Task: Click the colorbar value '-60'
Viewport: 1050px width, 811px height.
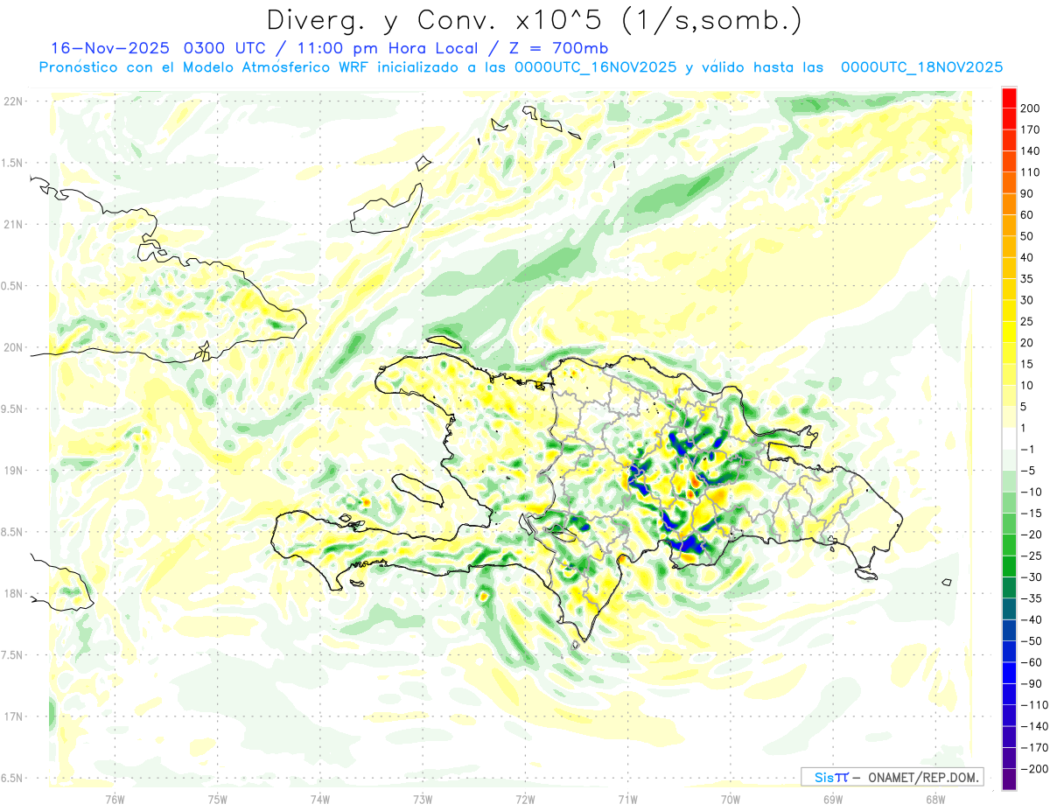Action: 1030,662
